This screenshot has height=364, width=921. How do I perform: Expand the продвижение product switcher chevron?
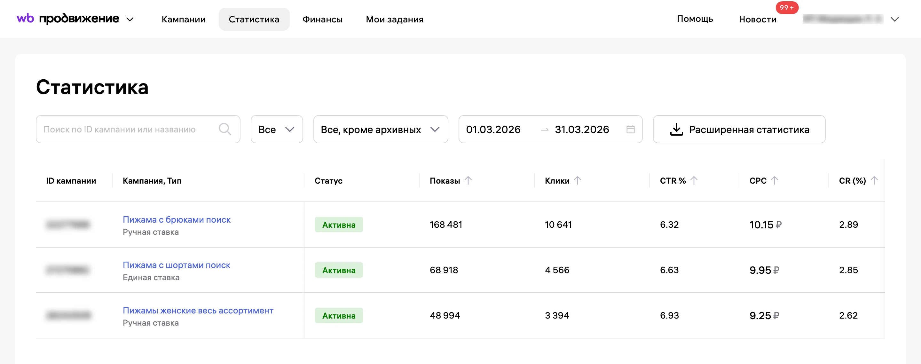[130, 19]
